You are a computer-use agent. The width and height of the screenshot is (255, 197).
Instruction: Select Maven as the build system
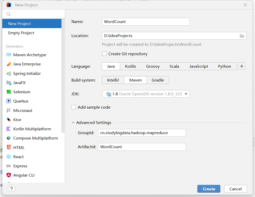click(x=135, y=80)
